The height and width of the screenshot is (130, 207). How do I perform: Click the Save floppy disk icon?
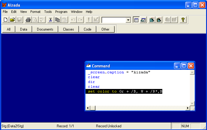click(19, 20)
